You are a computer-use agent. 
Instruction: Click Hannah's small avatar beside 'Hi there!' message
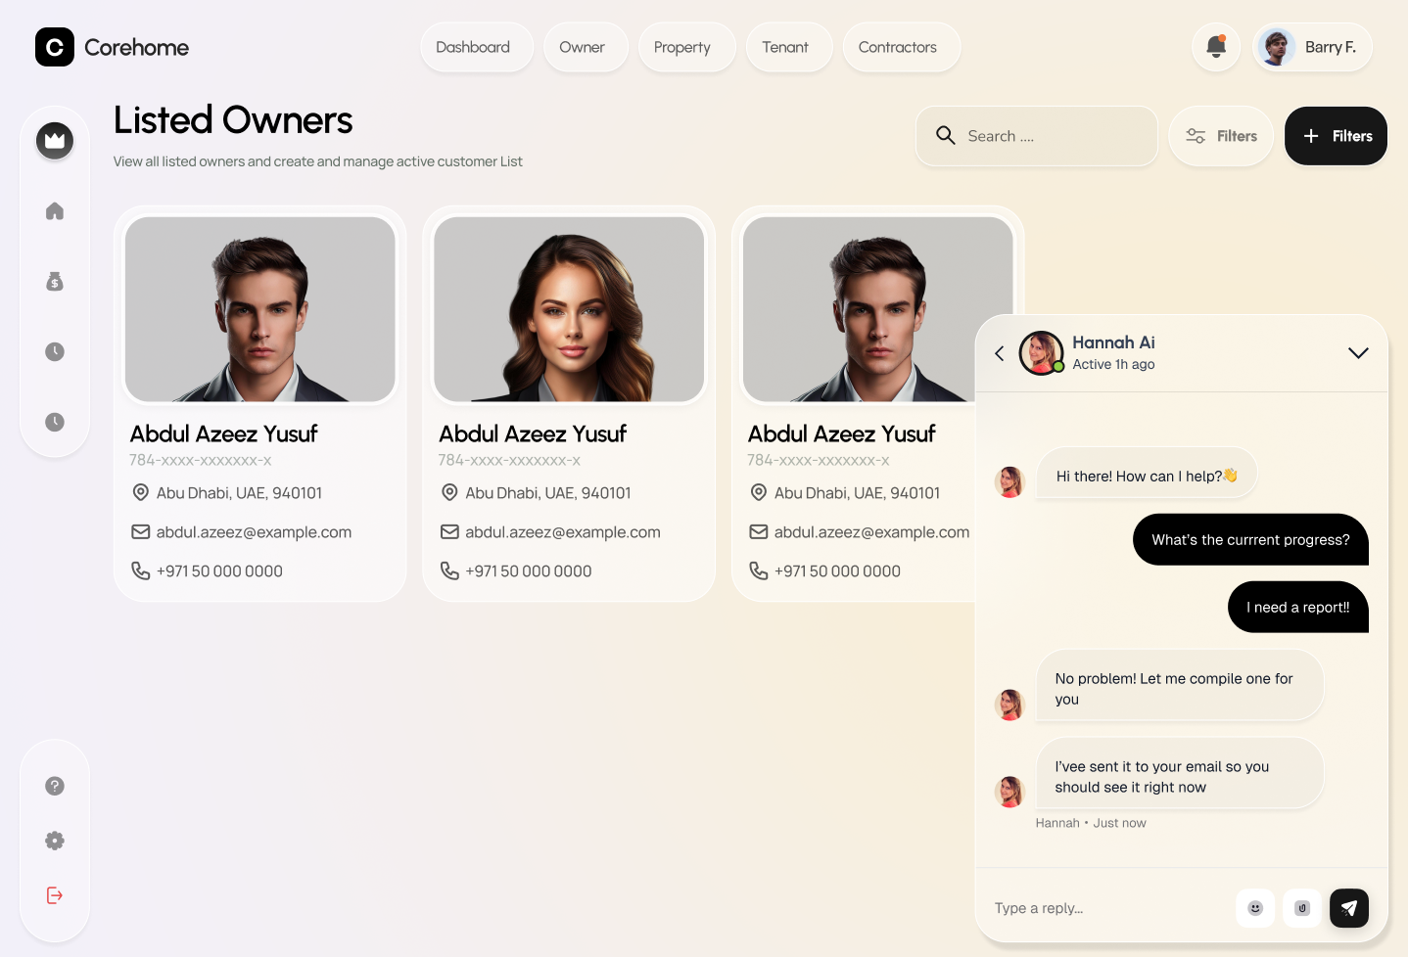point(1009,481)
